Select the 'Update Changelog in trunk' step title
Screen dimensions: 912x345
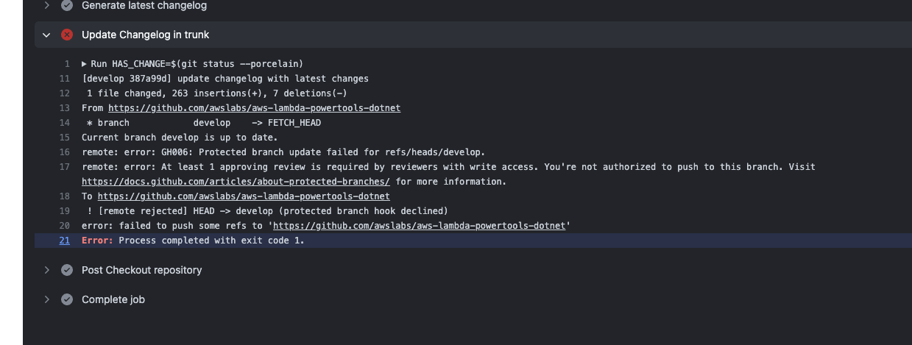tap(146, 35)
